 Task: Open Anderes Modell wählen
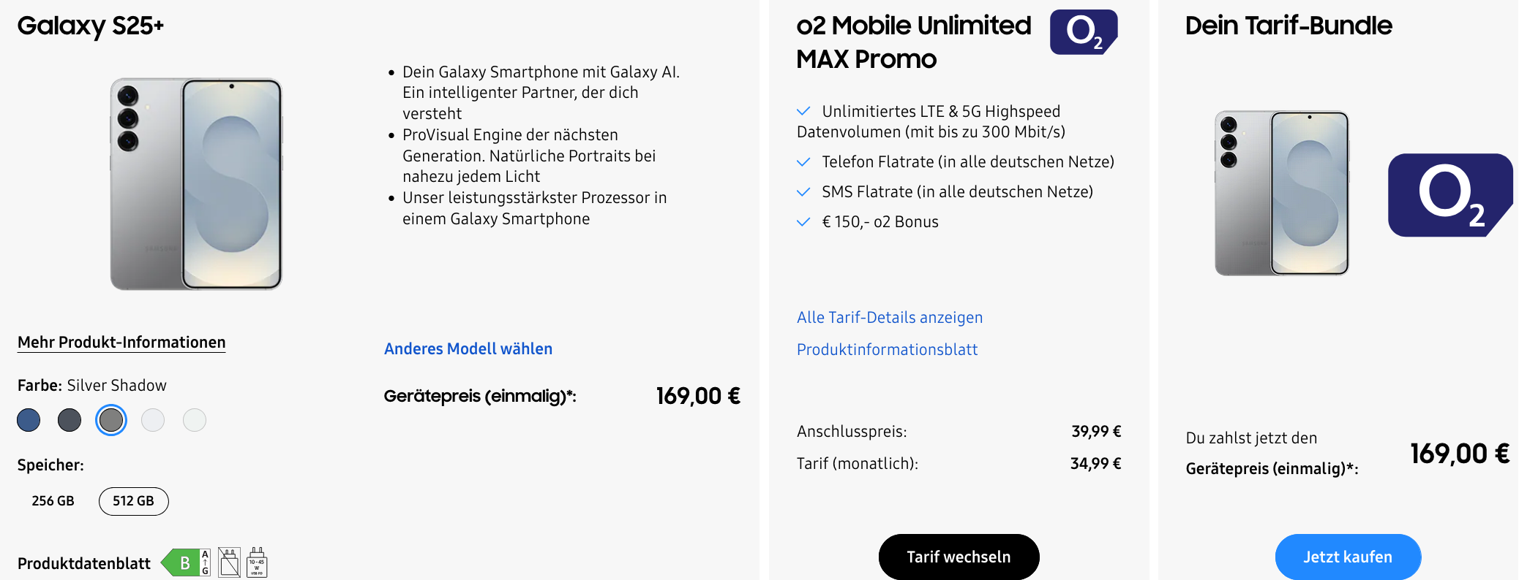coord(468,349)
